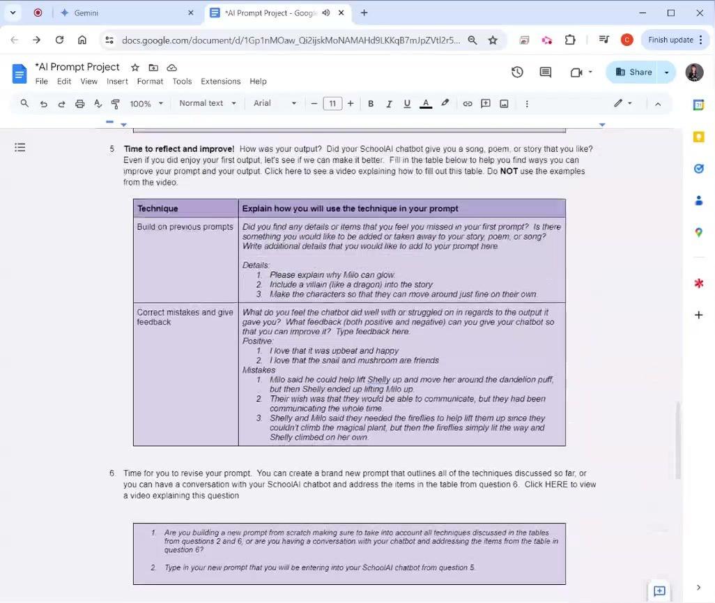The height and width of the screenshot is (603, 715).
Task: Insert an image from the toolbar
Action: pyautogui.click(x=504, y=104)
